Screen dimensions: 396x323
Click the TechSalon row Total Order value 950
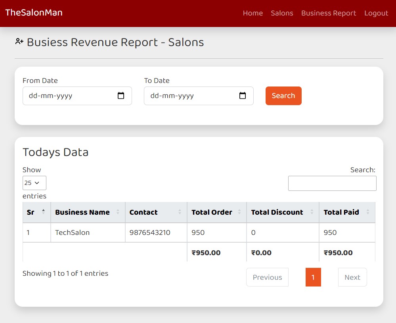coord(198,233)
